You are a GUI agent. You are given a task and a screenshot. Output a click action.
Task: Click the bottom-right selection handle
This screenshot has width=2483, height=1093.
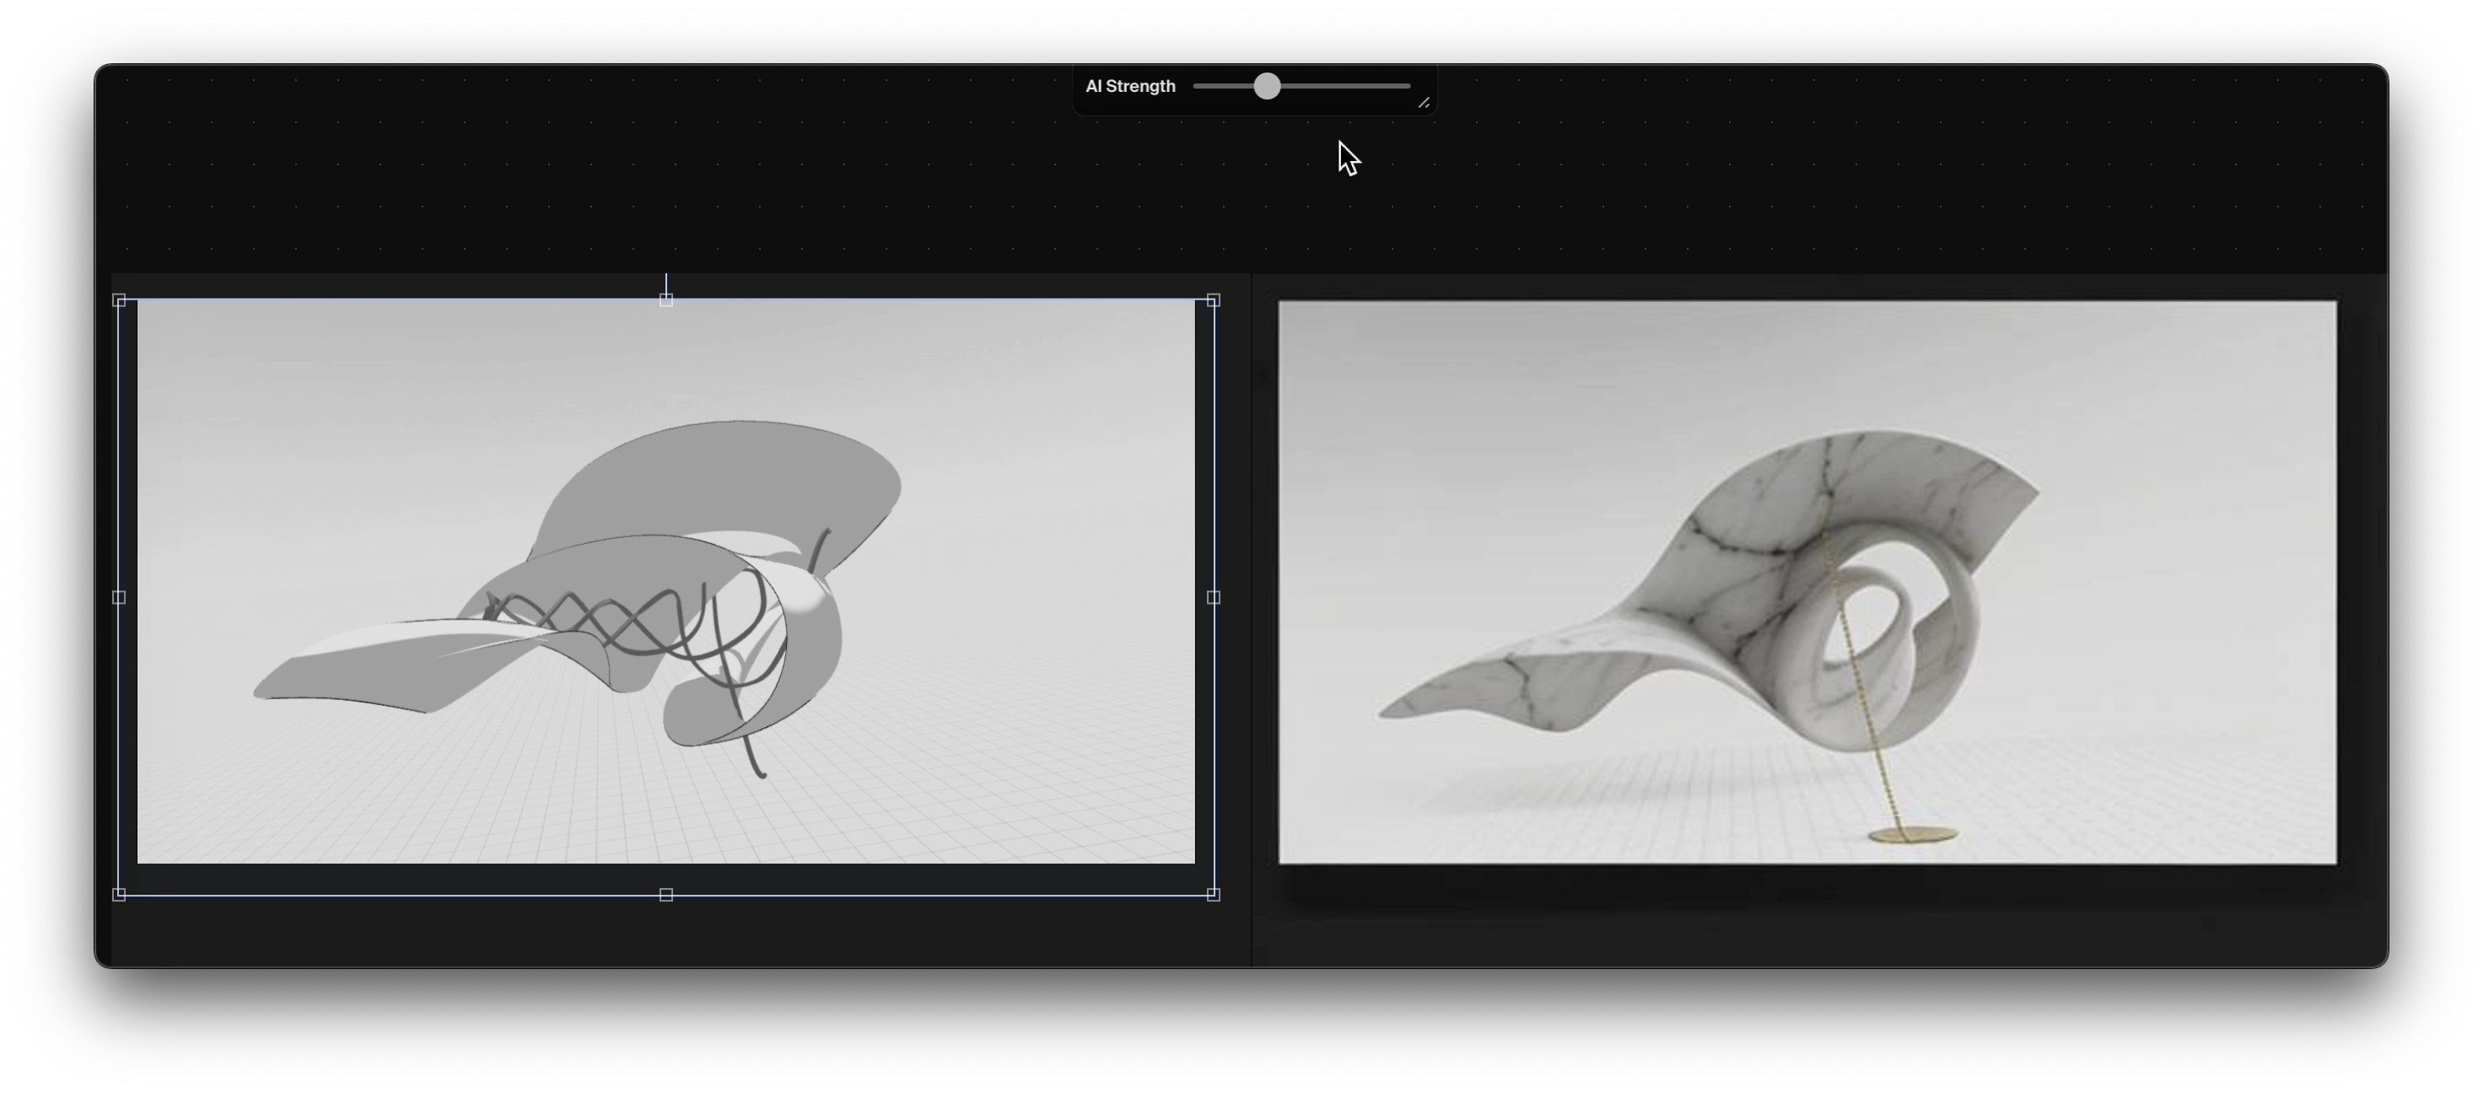pyautogui.click(x=1214, y=895)
